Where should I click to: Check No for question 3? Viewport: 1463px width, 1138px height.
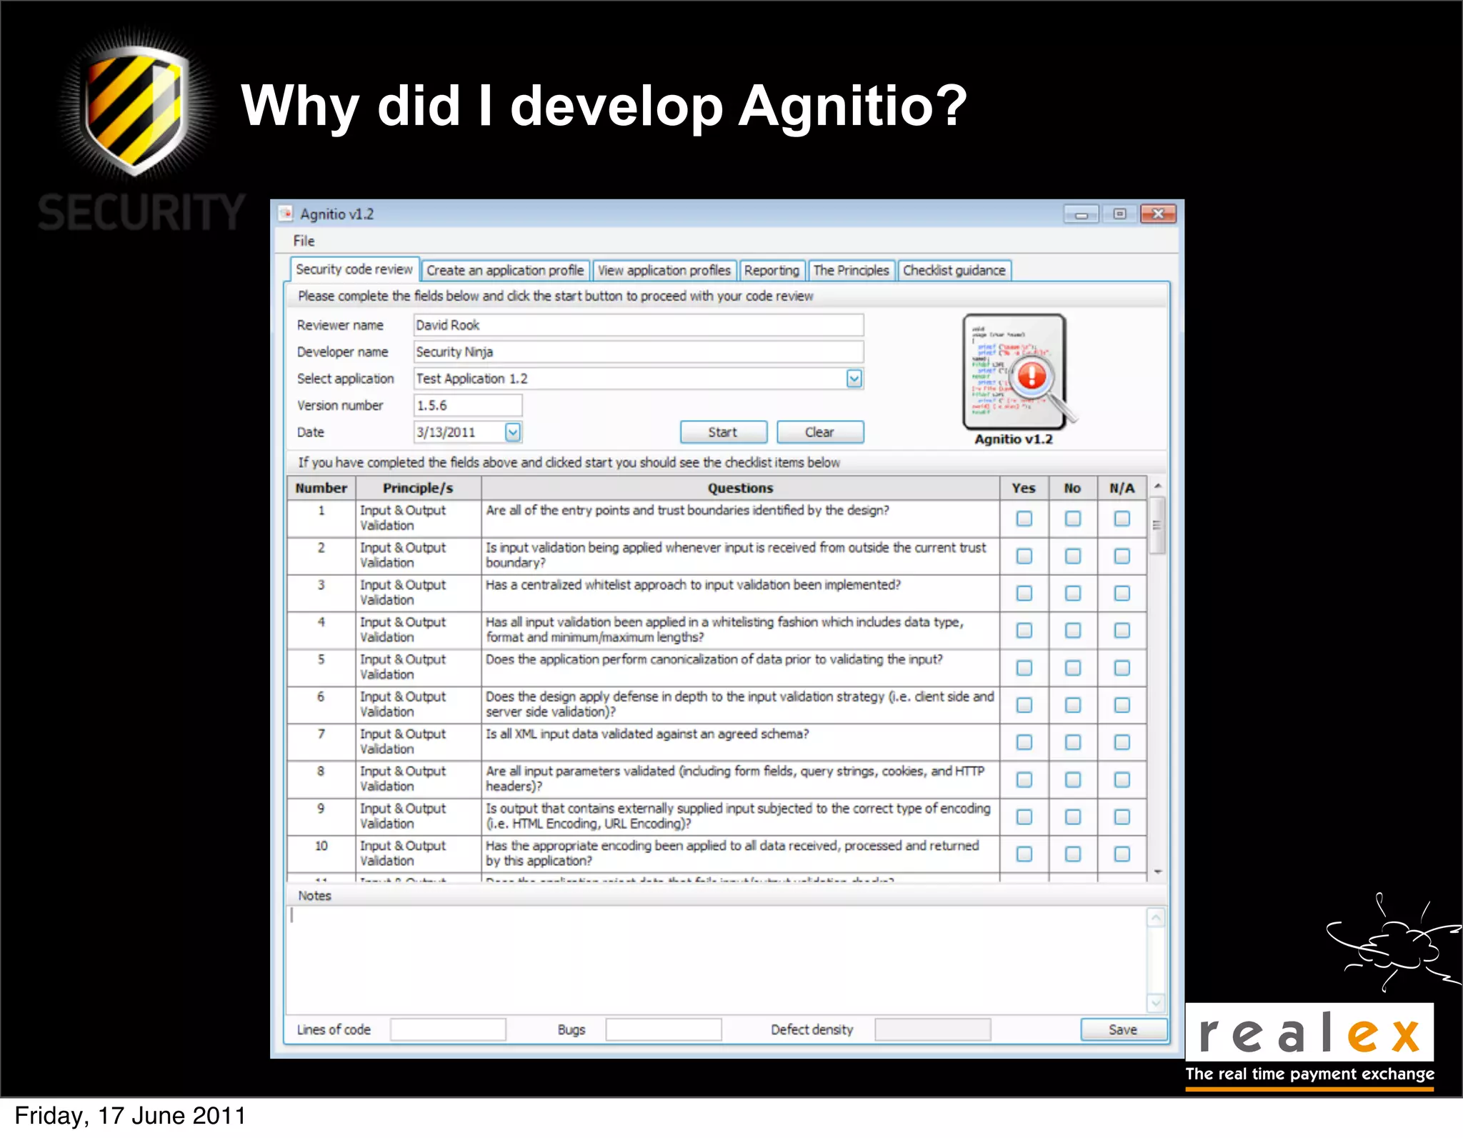point(1072,593)
